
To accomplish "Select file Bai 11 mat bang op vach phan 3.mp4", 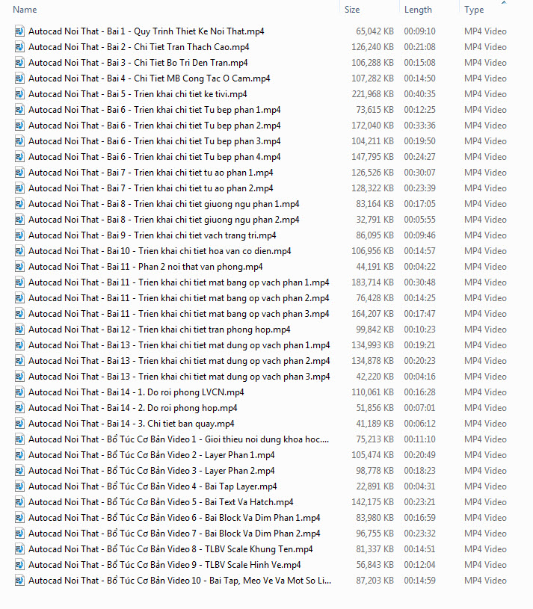I will point(179,314).
